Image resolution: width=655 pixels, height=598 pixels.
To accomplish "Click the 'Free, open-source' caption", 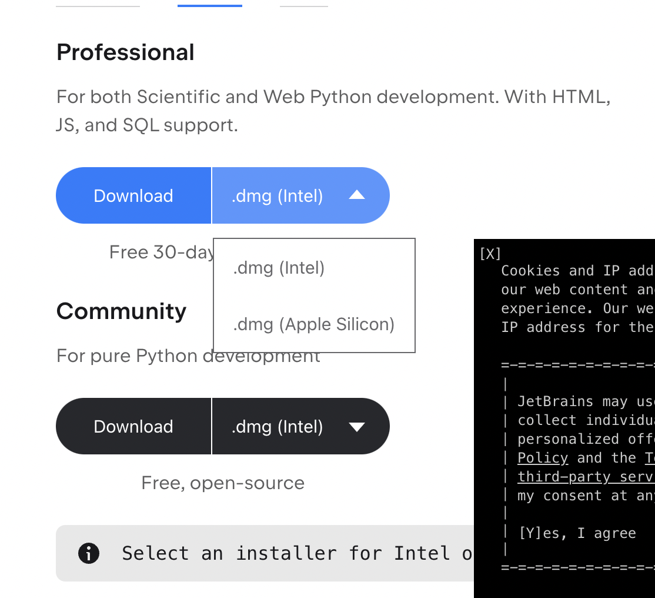I will [223, 483].
